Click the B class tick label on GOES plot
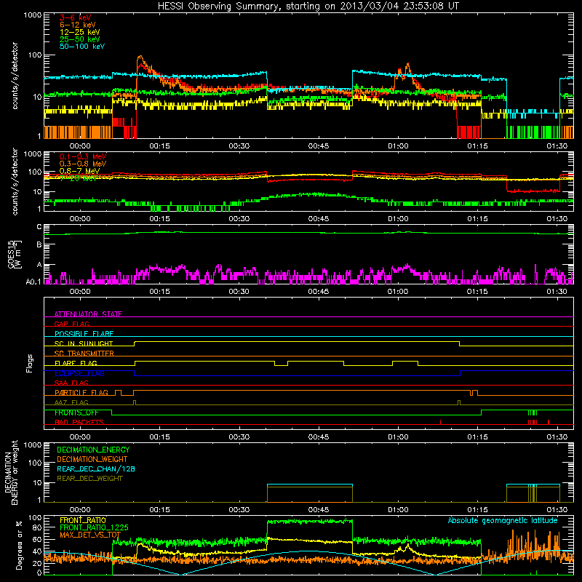Image resolution: width=582 pixels, height=582 pixels. point(39,245)
